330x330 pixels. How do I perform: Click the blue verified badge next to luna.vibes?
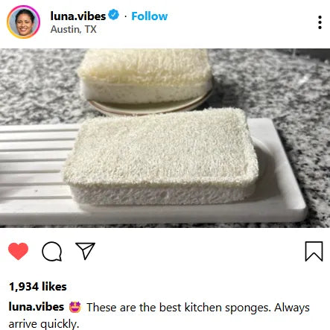tap(114, 15)
